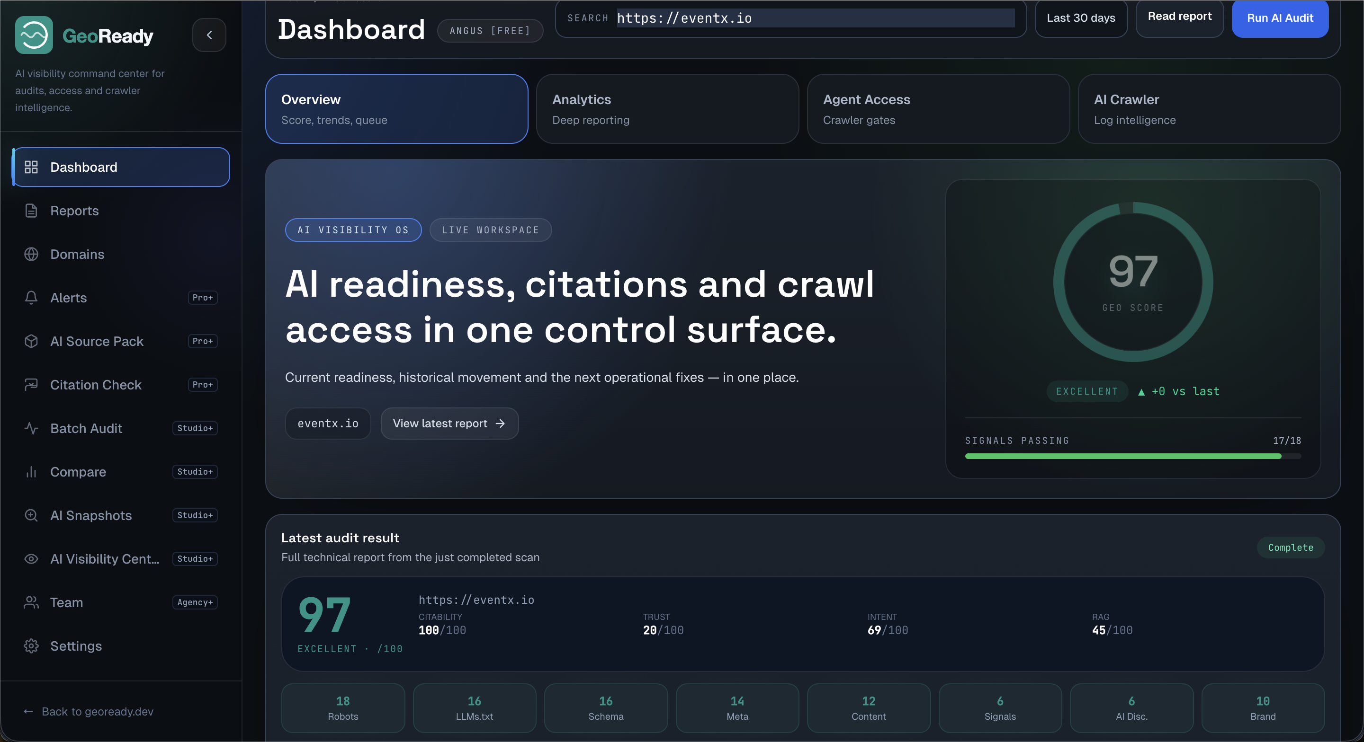Click the Back to geoready.dev link
This screenshot has height=742, width=1364.
click(x=89, y=711)
